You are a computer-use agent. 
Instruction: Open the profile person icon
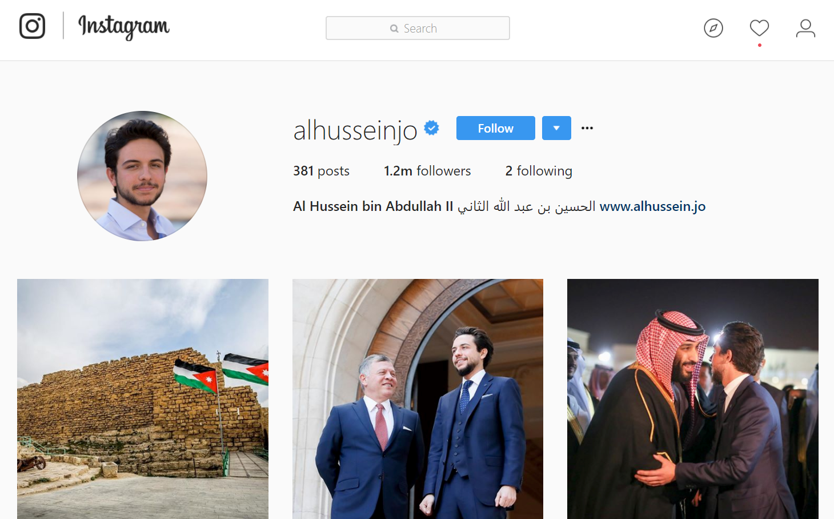tap(805, 28)
